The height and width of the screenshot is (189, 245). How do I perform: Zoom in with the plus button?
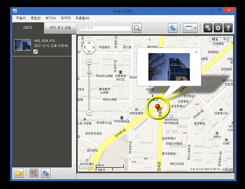pos(89,62)
